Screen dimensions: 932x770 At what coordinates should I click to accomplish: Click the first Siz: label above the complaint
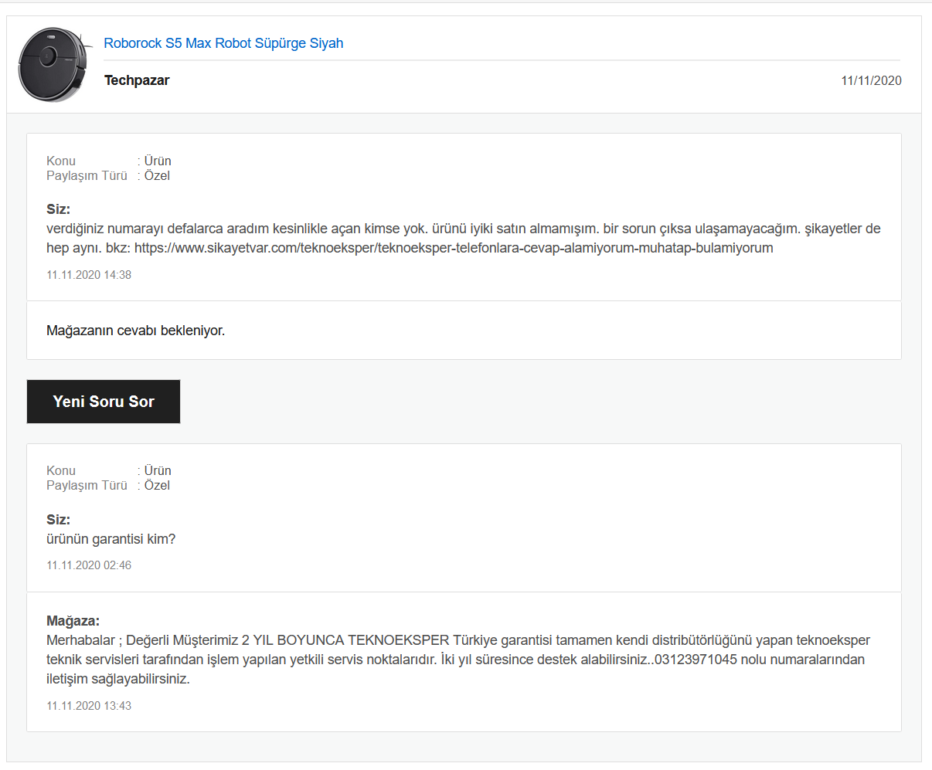tap(58, 209)
